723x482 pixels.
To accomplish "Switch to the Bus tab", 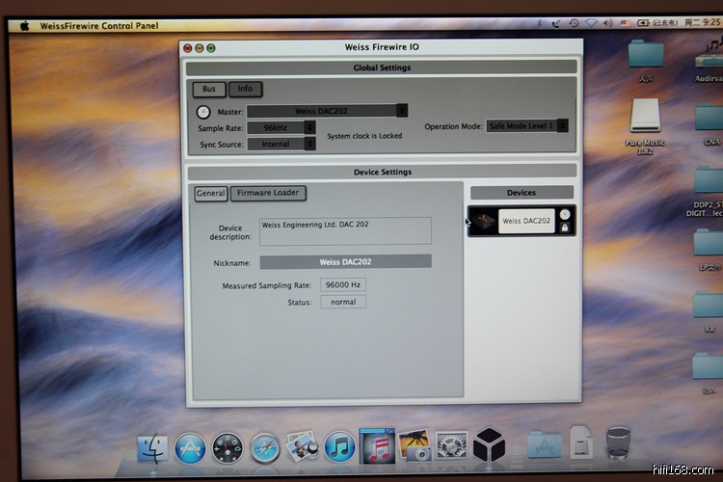I will pyautogui.click(x=208, y=89).
